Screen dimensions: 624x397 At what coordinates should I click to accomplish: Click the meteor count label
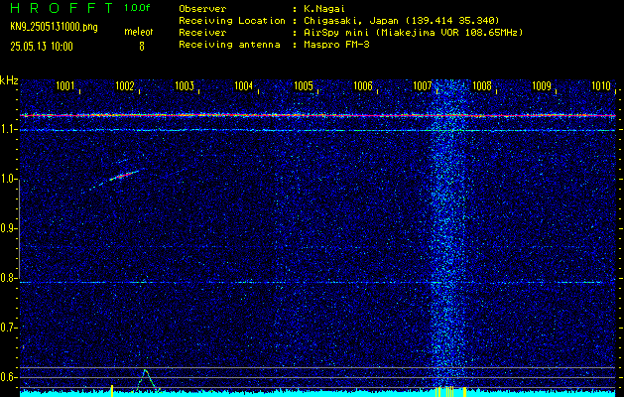[139, 32]
